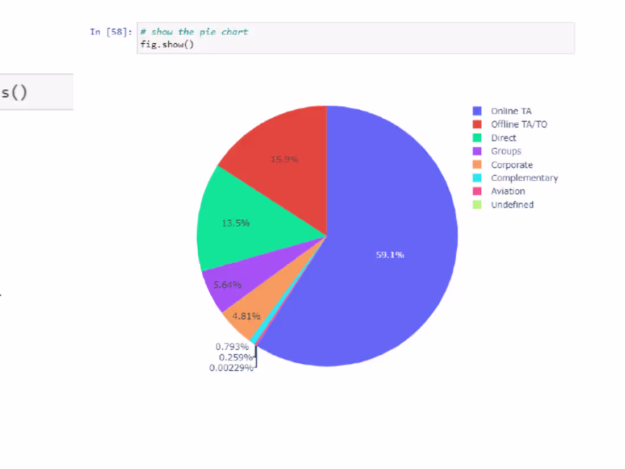Click the green 13.5% Direct slice

point(236,223)
